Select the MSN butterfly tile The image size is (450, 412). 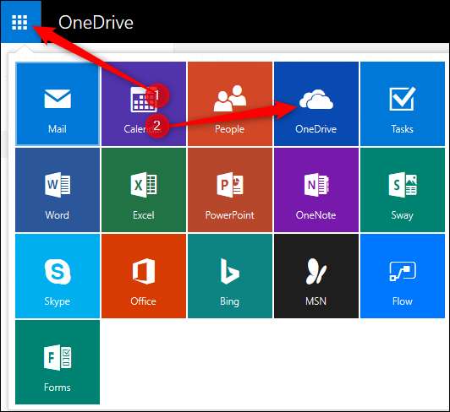pos(316,276)
